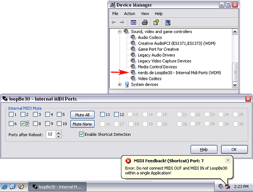Screen dimensions: 253x192
Task: Click the LoopBe30 tray icon with red mark
Action: coord(227,187)
